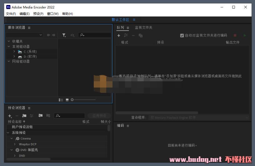This screenshot has width=255, height=166.
Task: Open the 编码 panel menu icon
Action: [x=128, y=126]
